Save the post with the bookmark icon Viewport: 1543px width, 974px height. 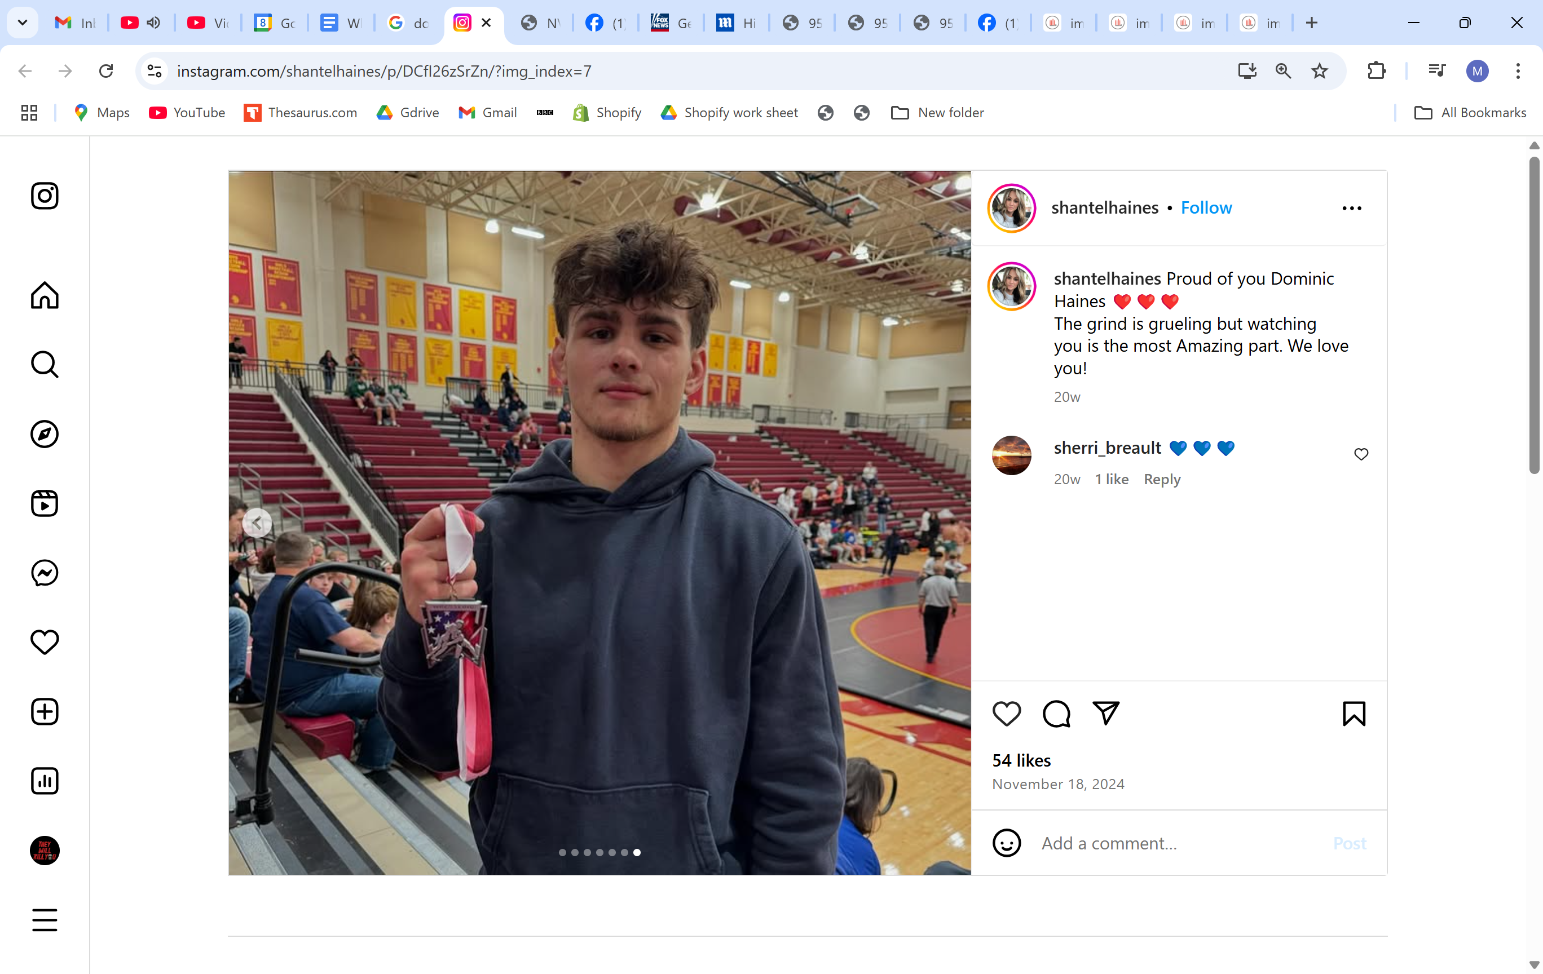pyautogui.click(x=1354, y=714)
